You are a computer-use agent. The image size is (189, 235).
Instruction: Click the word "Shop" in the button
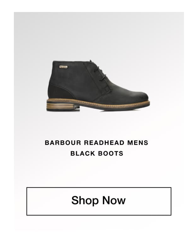click(x=85, y=201)
